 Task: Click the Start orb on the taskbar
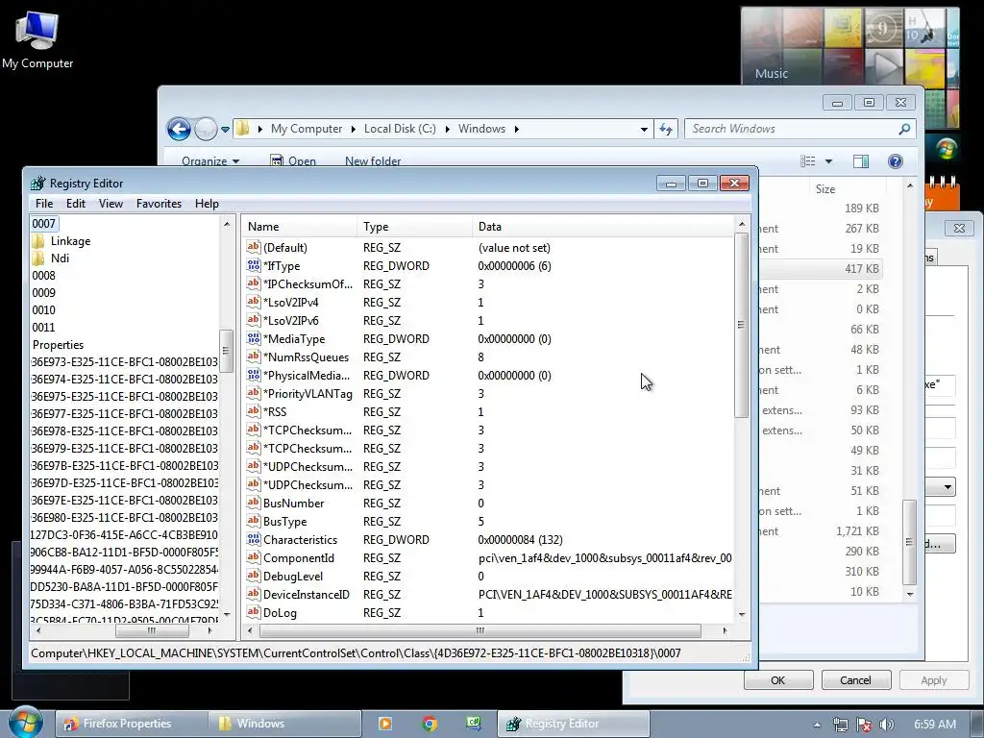pos(24,723)
